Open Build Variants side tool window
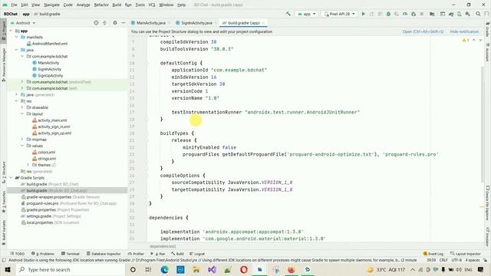The width and height of the screenshot is (491, 276). [4, 233]
